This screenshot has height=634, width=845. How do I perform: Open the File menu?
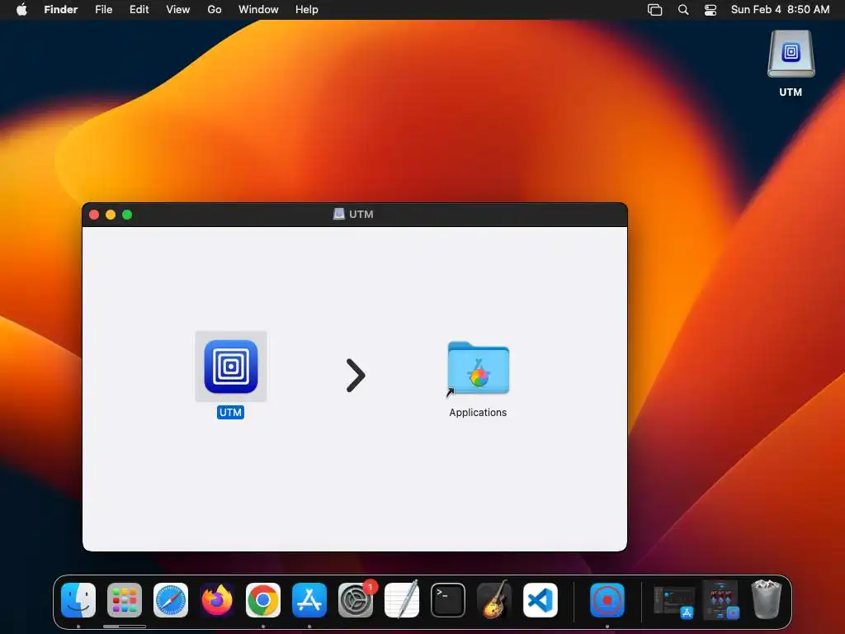pos(103,10)
